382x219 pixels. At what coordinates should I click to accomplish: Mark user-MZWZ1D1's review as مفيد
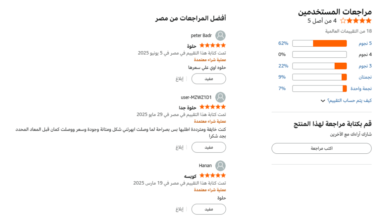coord(209,147)
